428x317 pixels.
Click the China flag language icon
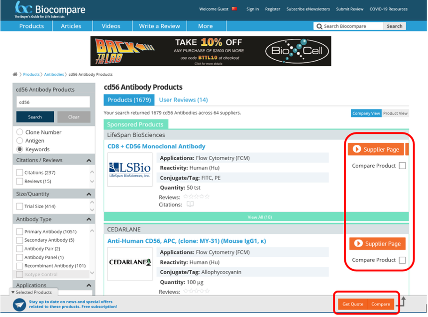pyautogui.click(x=235, y=9)
